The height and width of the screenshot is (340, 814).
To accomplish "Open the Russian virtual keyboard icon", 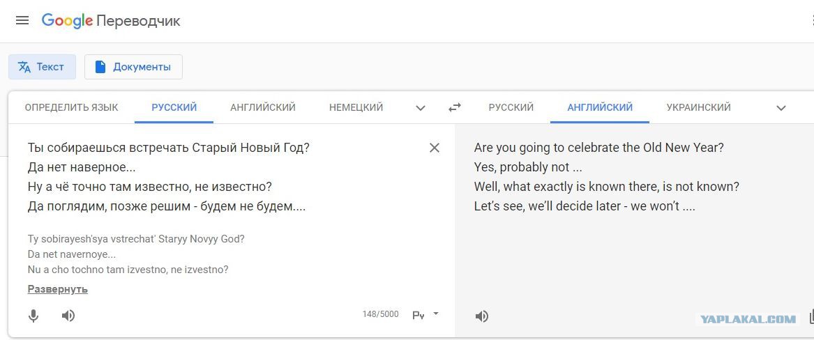I will (x=419, y=315).
